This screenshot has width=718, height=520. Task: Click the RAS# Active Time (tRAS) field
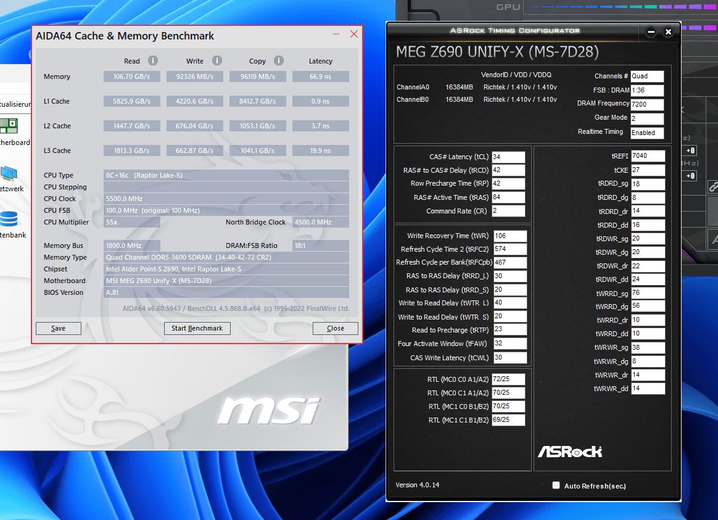508,197
